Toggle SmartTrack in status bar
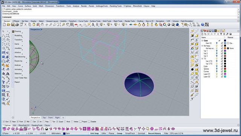The height and width of the screenshot is (136, 241). tap(130, 133)
